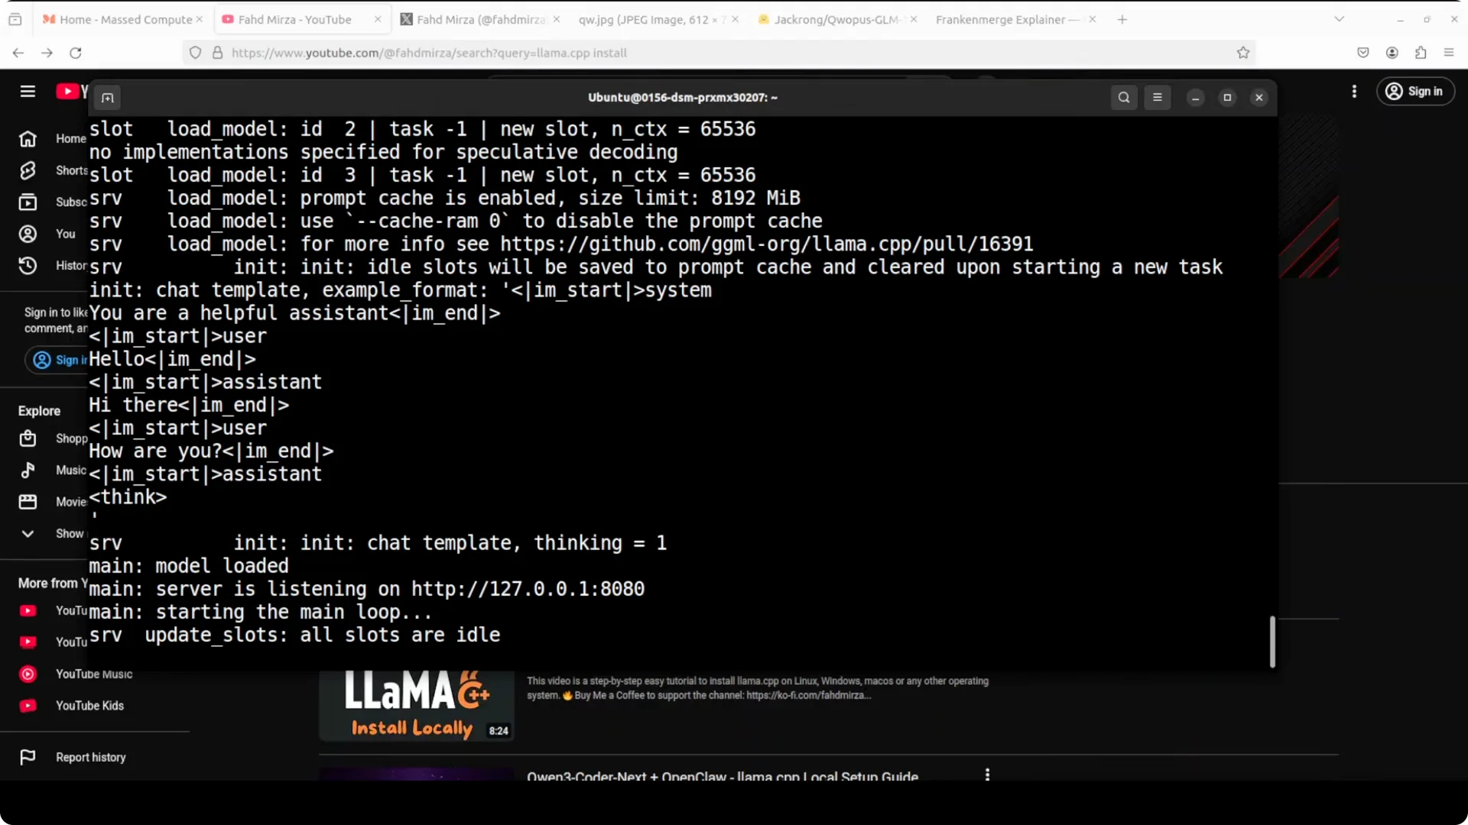Open Shorts icon in YouTube sidebar

tap(28, 170)
